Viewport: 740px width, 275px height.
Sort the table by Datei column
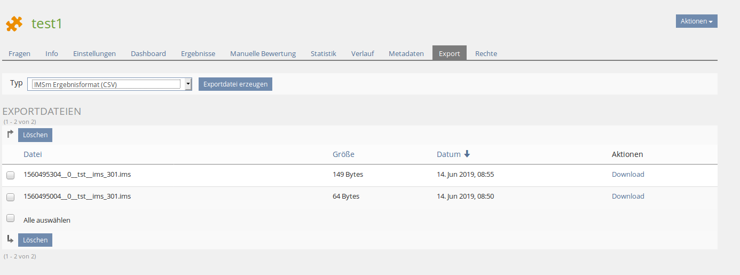[33, 154]
